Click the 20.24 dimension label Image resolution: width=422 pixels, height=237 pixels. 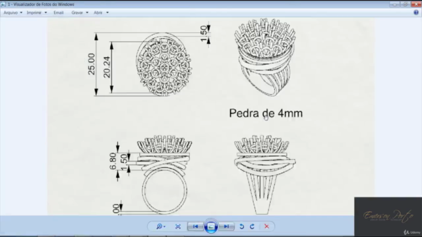(107, 67)
